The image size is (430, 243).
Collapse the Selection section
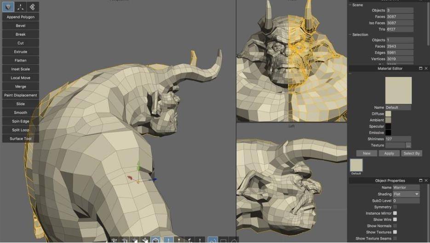pos(350,35)
